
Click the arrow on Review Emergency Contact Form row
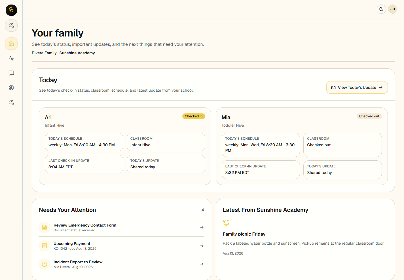pos(202,227)
